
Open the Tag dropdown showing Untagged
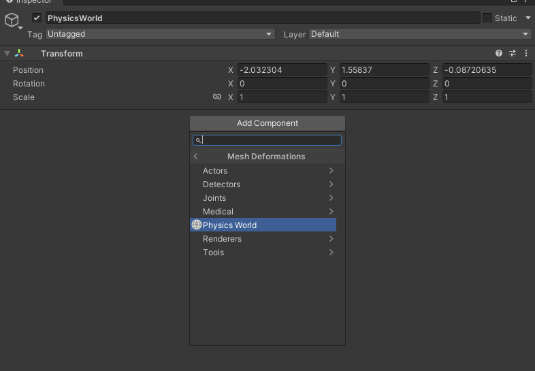tap(159, 34)
